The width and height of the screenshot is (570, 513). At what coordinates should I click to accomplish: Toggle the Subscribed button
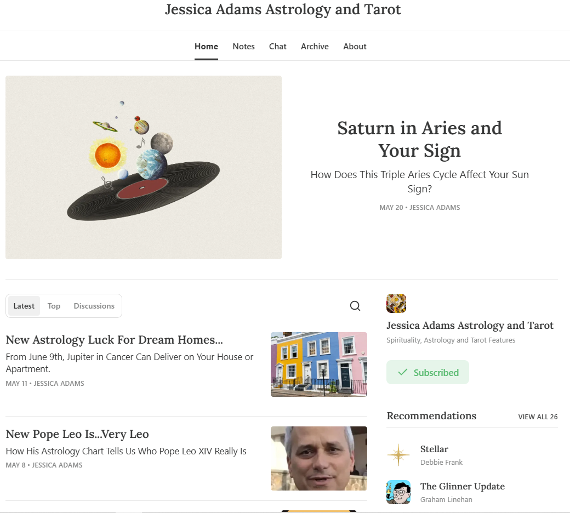tap(428, 372)
